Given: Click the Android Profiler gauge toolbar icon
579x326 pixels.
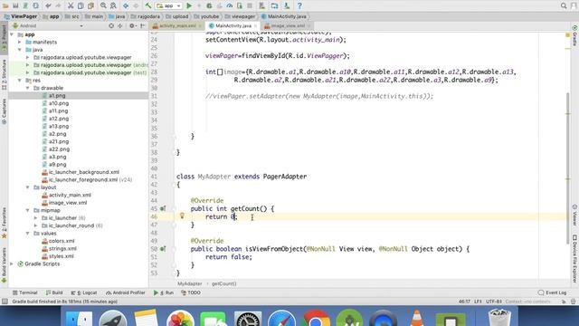Looking at the screenshot, I should 229,5.
